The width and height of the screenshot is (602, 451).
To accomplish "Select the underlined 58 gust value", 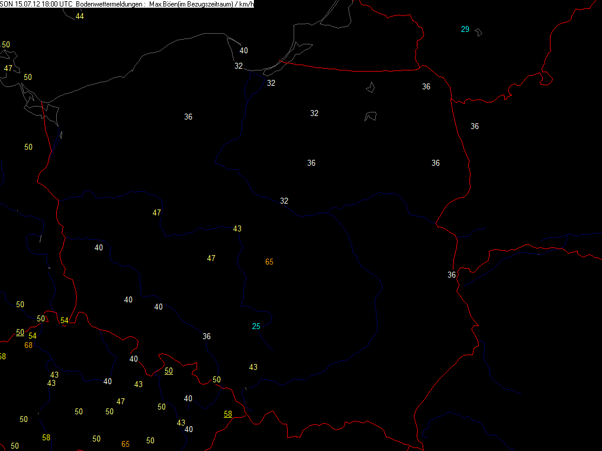I will click(x=228, y=414).
